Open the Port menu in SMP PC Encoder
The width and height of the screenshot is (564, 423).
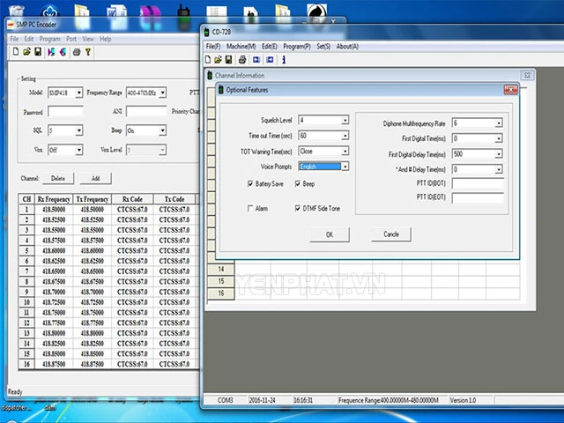click(70, 39)
